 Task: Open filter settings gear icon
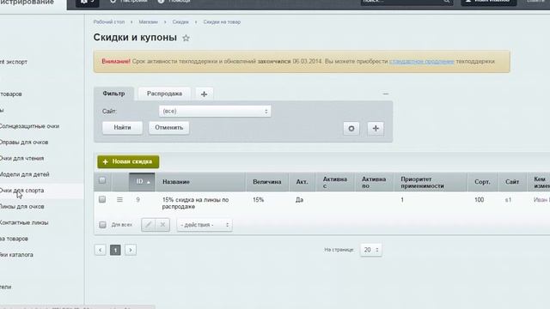[351, 129]
